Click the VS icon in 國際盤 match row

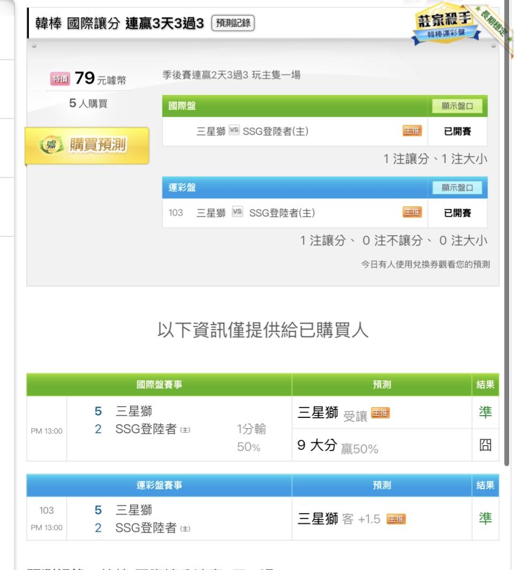point(234,130)
